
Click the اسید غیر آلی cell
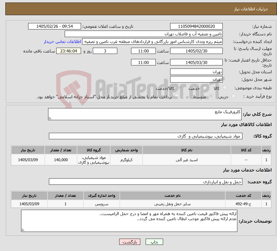pyautogui.click(x=186, y=160)
